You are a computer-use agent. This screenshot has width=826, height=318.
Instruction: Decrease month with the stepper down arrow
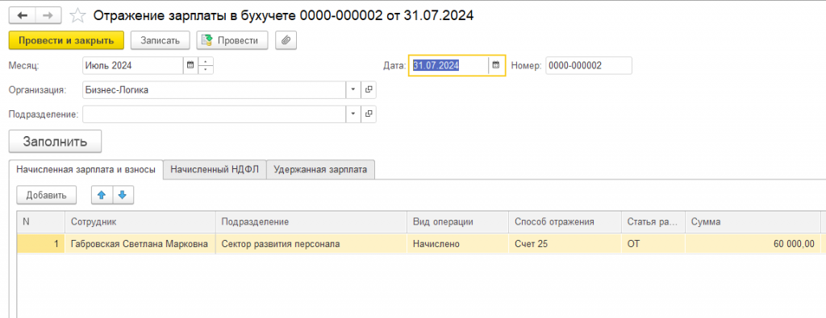206,70
